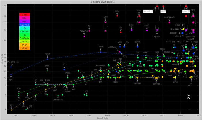Viewport: 202px width, 120px height.
Task: Click the "D2X" label
Action: (47, 66)
